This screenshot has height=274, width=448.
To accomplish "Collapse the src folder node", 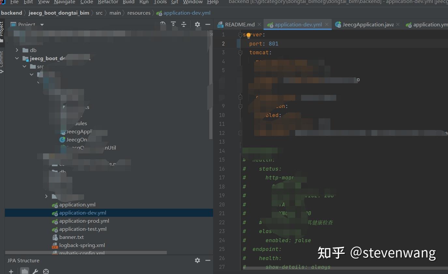I will click(24, 66).
